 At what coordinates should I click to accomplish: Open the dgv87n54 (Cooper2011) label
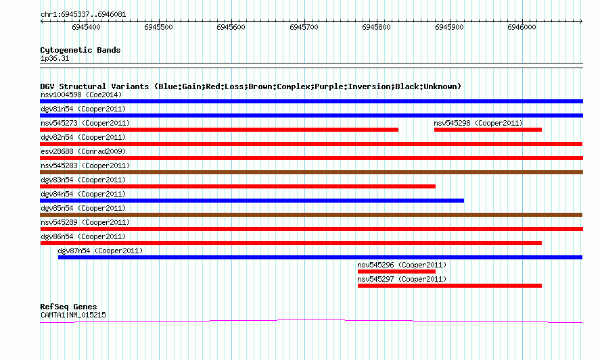pos(100,251)
